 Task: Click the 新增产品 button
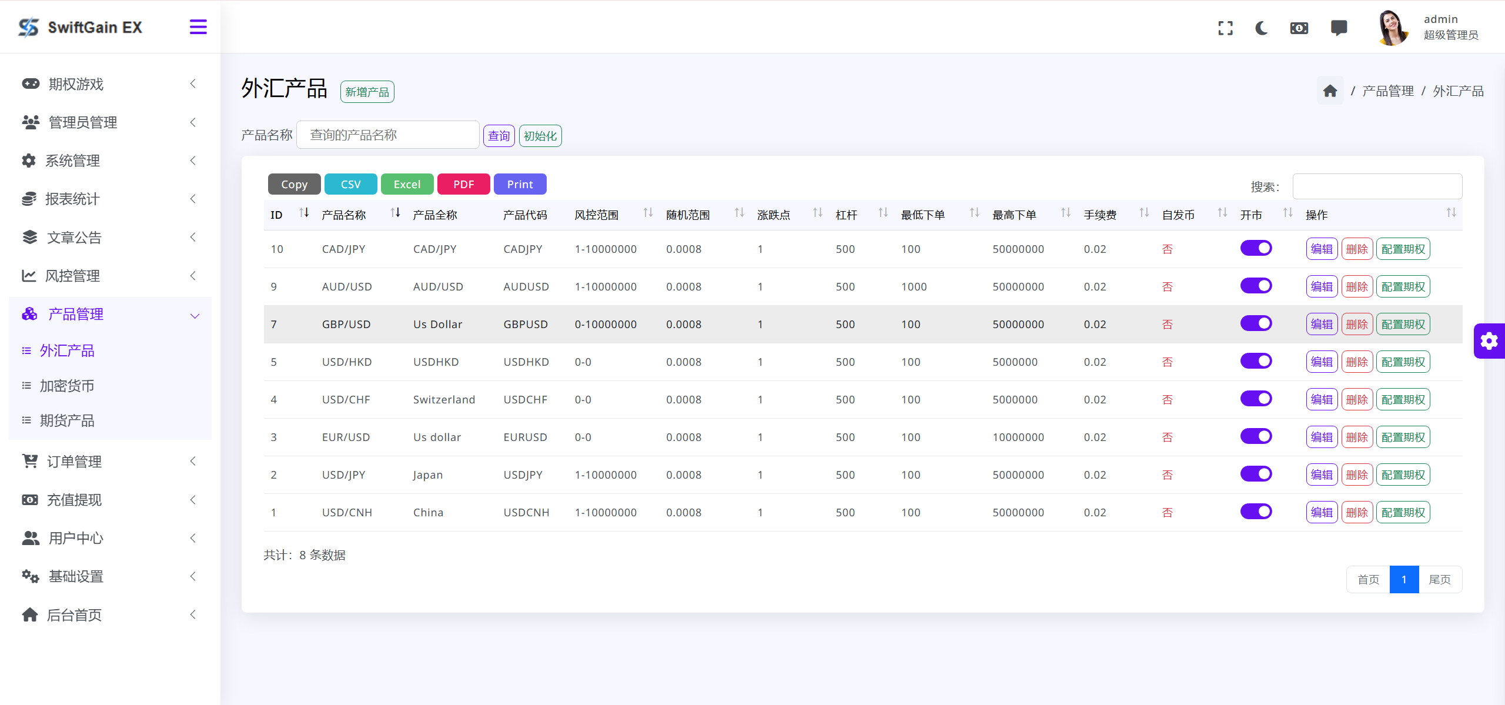tap(367, 91)
